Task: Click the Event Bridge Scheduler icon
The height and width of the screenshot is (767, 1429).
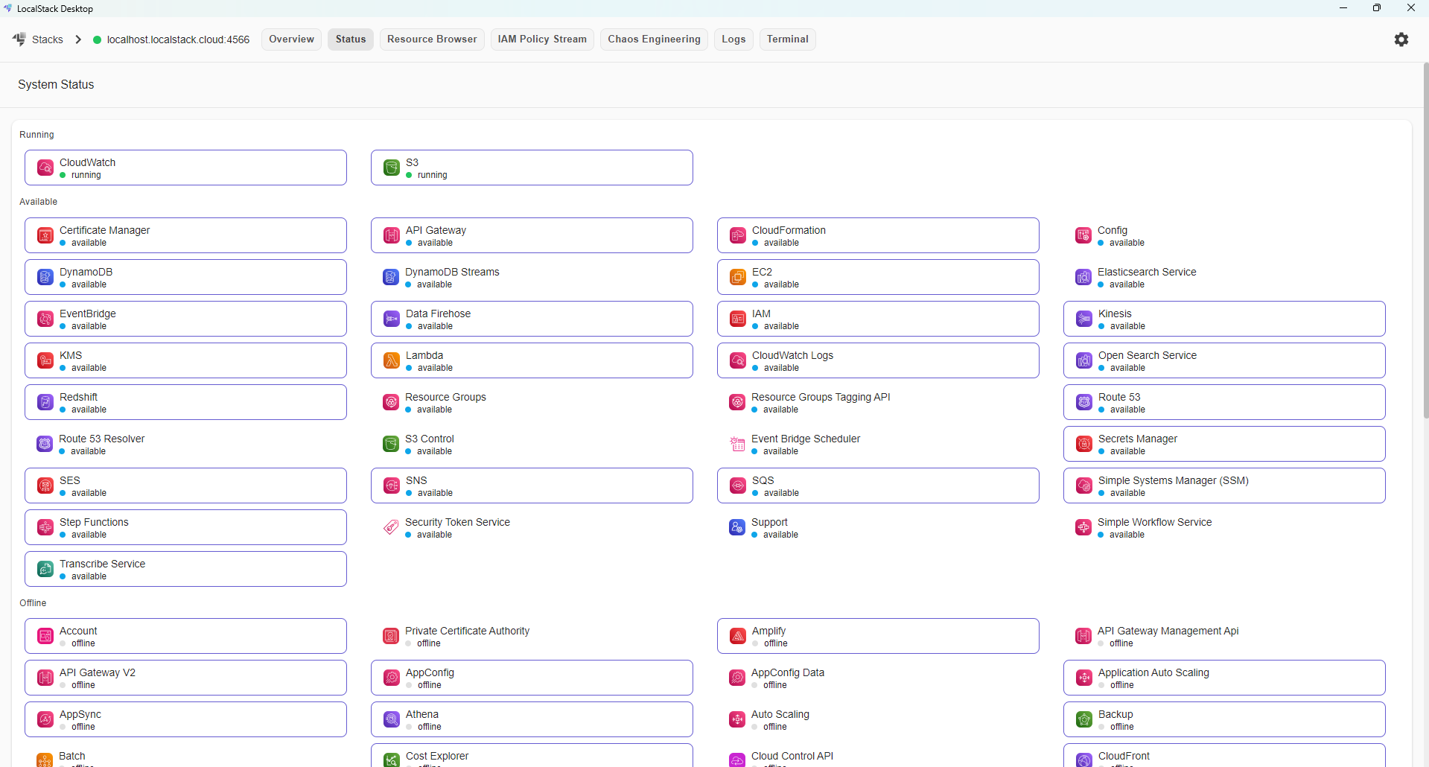Action: click(737, 444)
